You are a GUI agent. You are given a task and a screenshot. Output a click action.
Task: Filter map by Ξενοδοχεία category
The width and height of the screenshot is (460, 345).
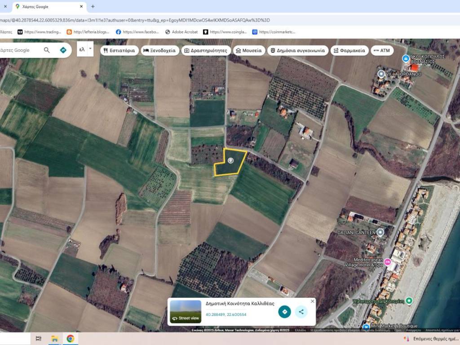(160, 50)
